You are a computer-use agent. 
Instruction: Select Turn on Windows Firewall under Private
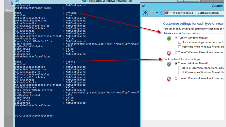pos(176,38)
